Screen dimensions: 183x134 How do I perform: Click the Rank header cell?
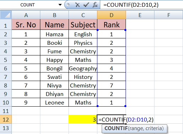pyautogui.click(x=111, y=25)
